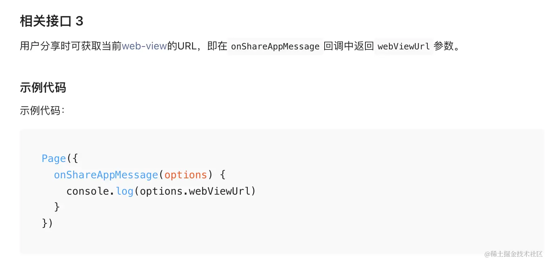Click the blue Page keyword in the code block
Image resolution: width=545 pixels, height=260 pixels.
(x=54, y=159)
